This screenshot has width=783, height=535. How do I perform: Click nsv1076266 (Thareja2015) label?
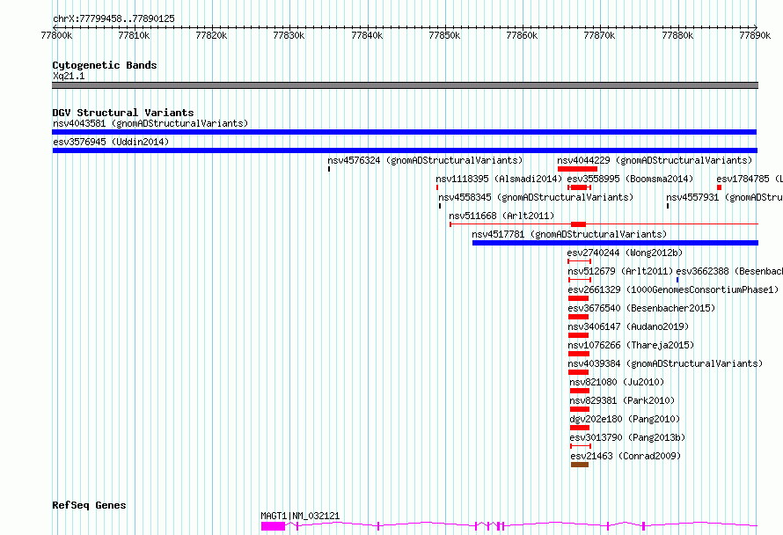pyautogui.click(x=631, y=345)
